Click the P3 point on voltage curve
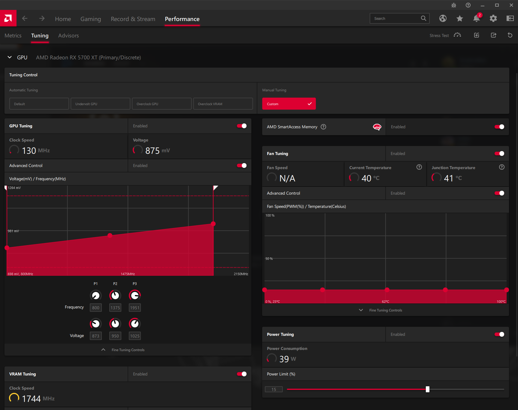 click(x=213, y=224)
